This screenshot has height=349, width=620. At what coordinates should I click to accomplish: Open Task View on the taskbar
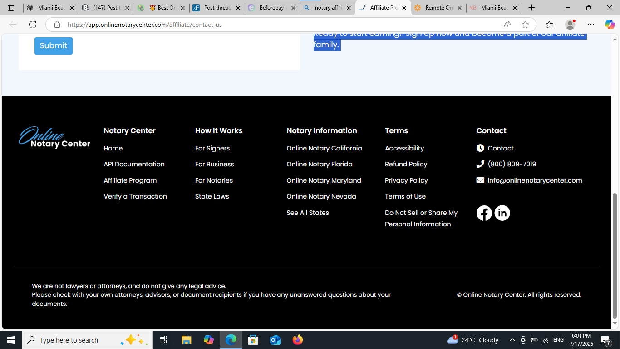click(x=163, y=340)
